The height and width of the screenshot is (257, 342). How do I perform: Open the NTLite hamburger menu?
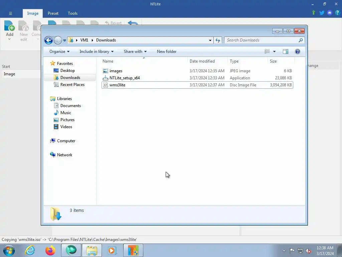[10, 13]
